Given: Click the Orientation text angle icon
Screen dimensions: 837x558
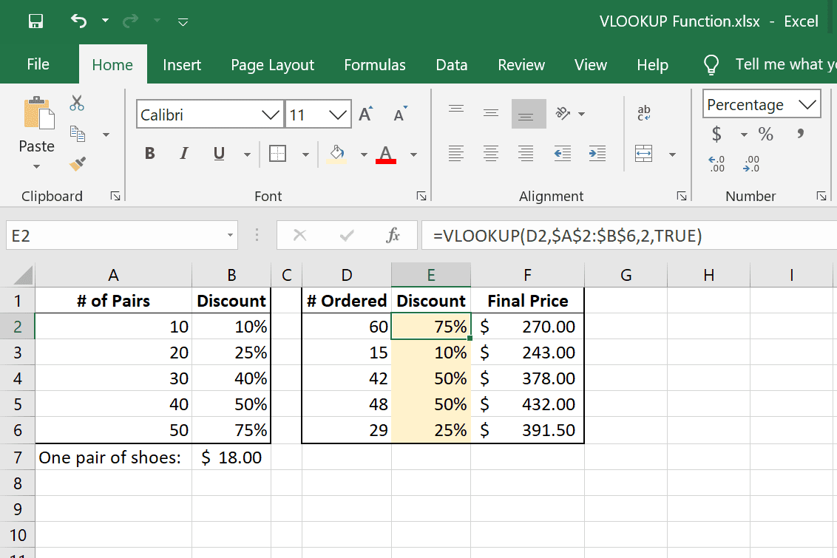Looking at the screenshot, I should click(563, 113).
